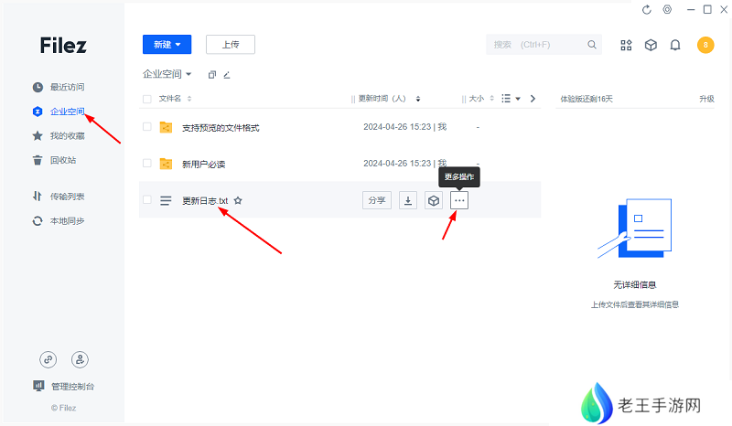Open the 新用户必读 folder
The width and height of the screenshot is (732, 426).
(203, 165)
